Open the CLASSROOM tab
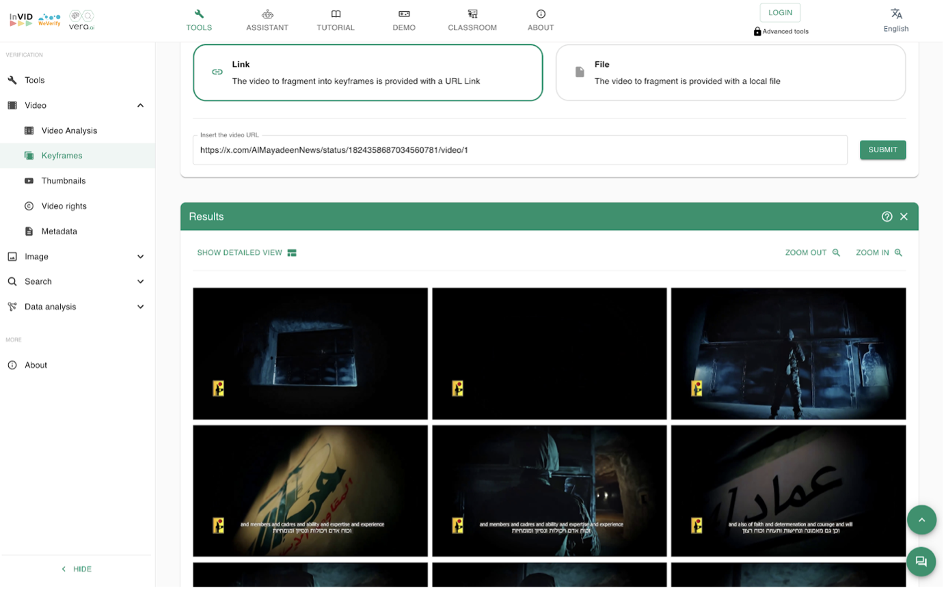This screenshot has height=590, width=946. click(x=472, y=20)
